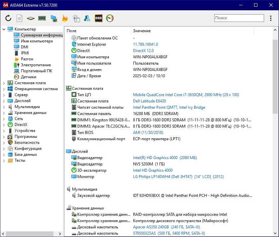Open the AMI (11/30/2018) BIOS link
The width and height of the screenshot is (279, 237).
click(148, 133)
